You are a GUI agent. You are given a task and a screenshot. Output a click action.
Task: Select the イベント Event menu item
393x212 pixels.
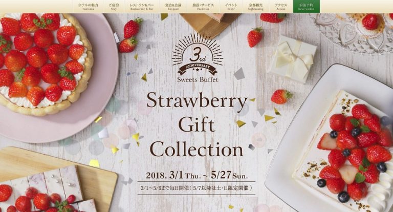click(231, 7)
